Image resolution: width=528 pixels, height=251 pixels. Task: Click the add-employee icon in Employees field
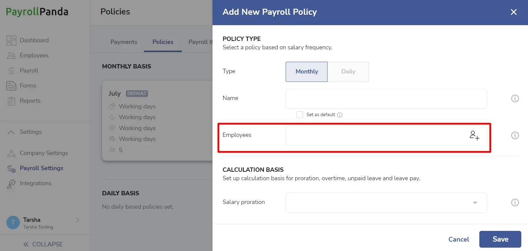tap(474, 135)
